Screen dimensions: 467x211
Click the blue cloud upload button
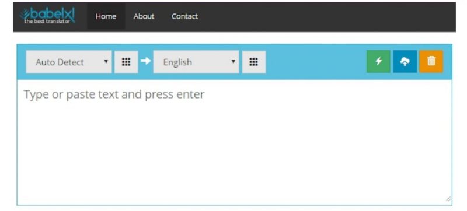pos(405,62)
